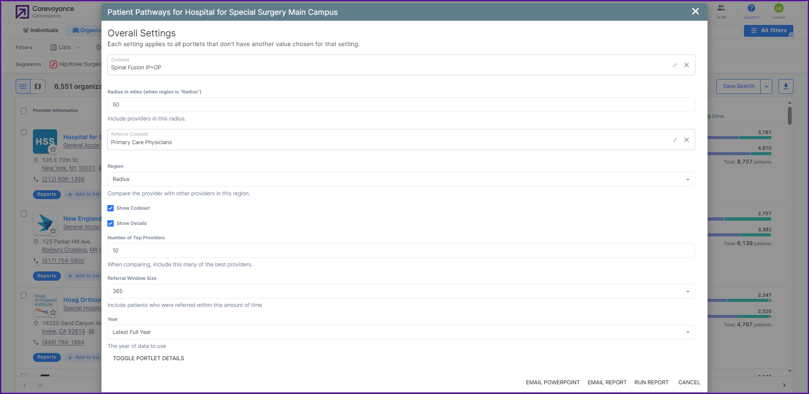Select the Hospital for Special Surgery row checkbox
809x394 pixels.
click(x=24, y=133)
